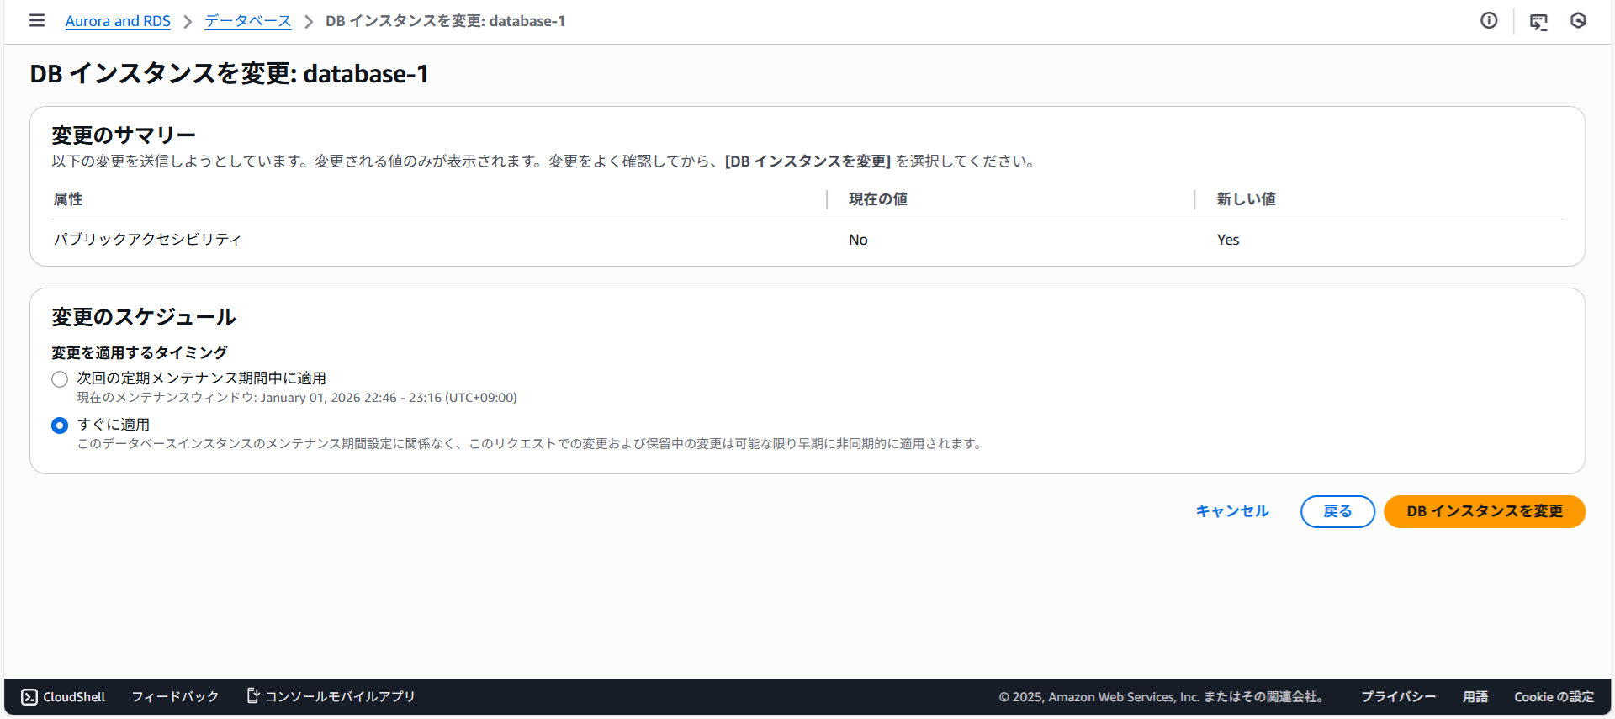Click the 新しい値 column header
This screenshot has width=1615, height=719.
click(1246, 199)
